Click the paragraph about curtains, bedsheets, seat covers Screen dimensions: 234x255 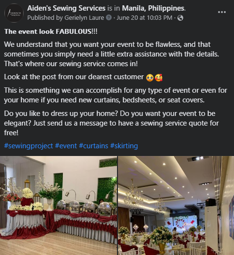116,95
